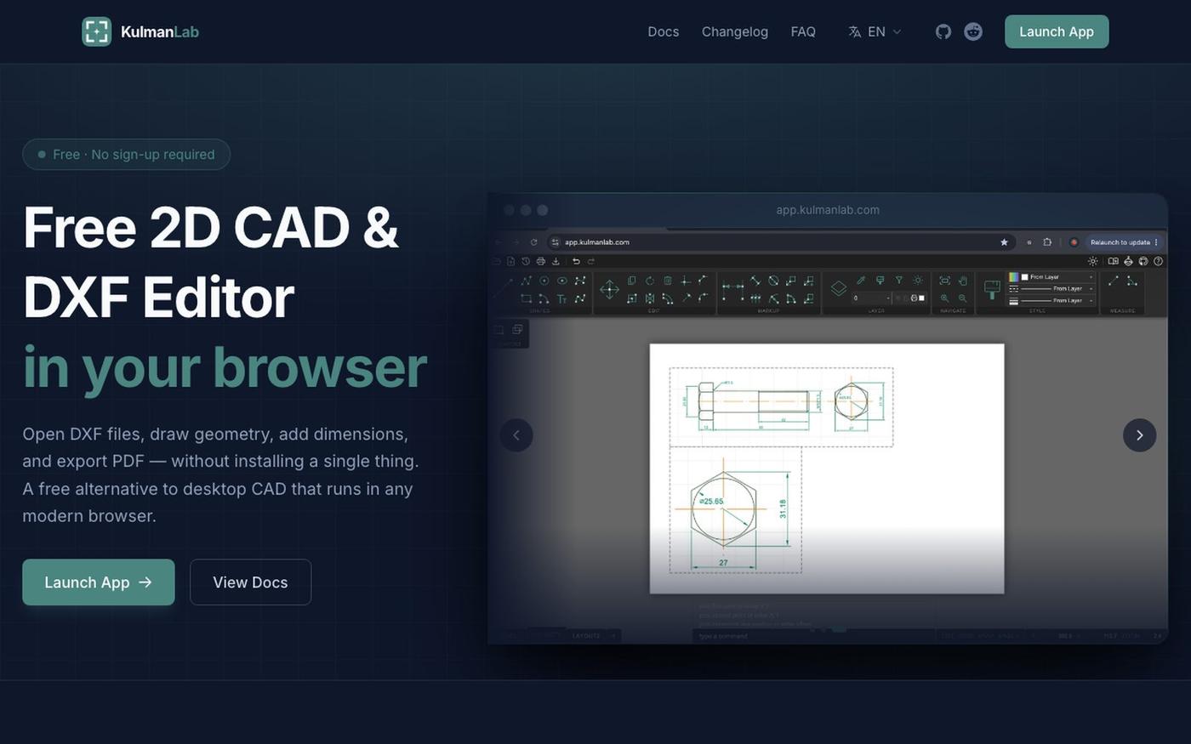Viewport: 1191px width, 744px height.
Task: Select the Delete trash tool in the Edit group
Action: (668, 281)
